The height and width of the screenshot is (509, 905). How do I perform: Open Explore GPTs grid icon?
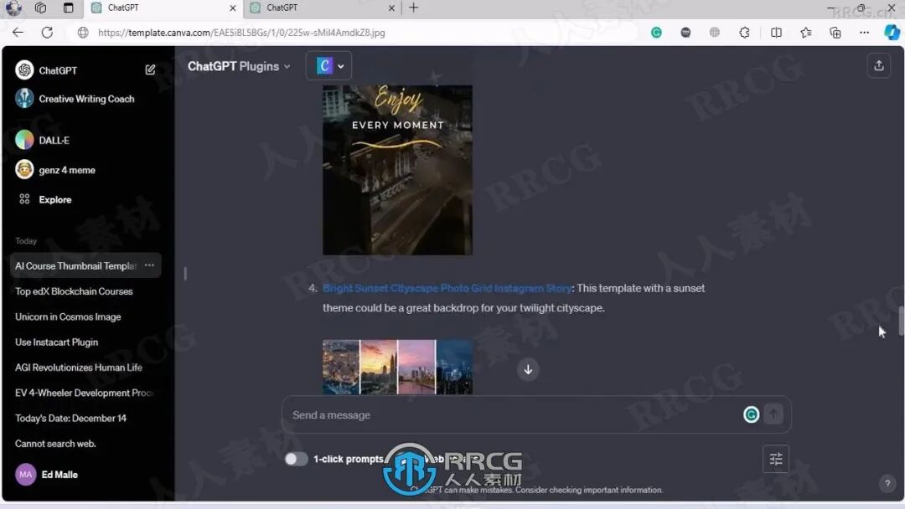(x=24, y=199)
